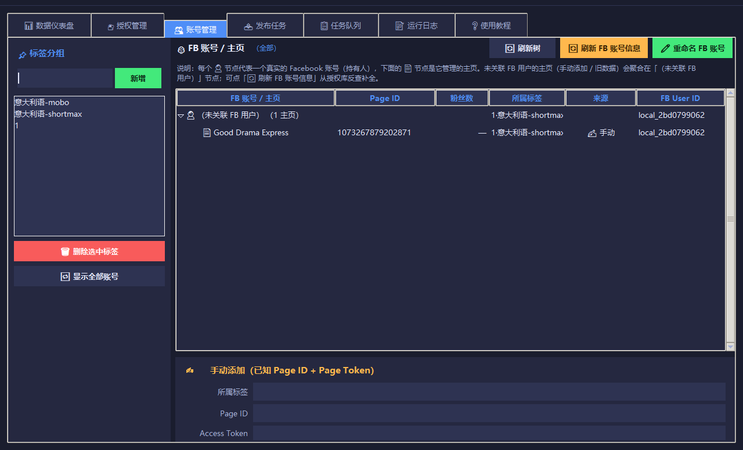Click the green 重命名 FB 账号 button

point(692,48)
